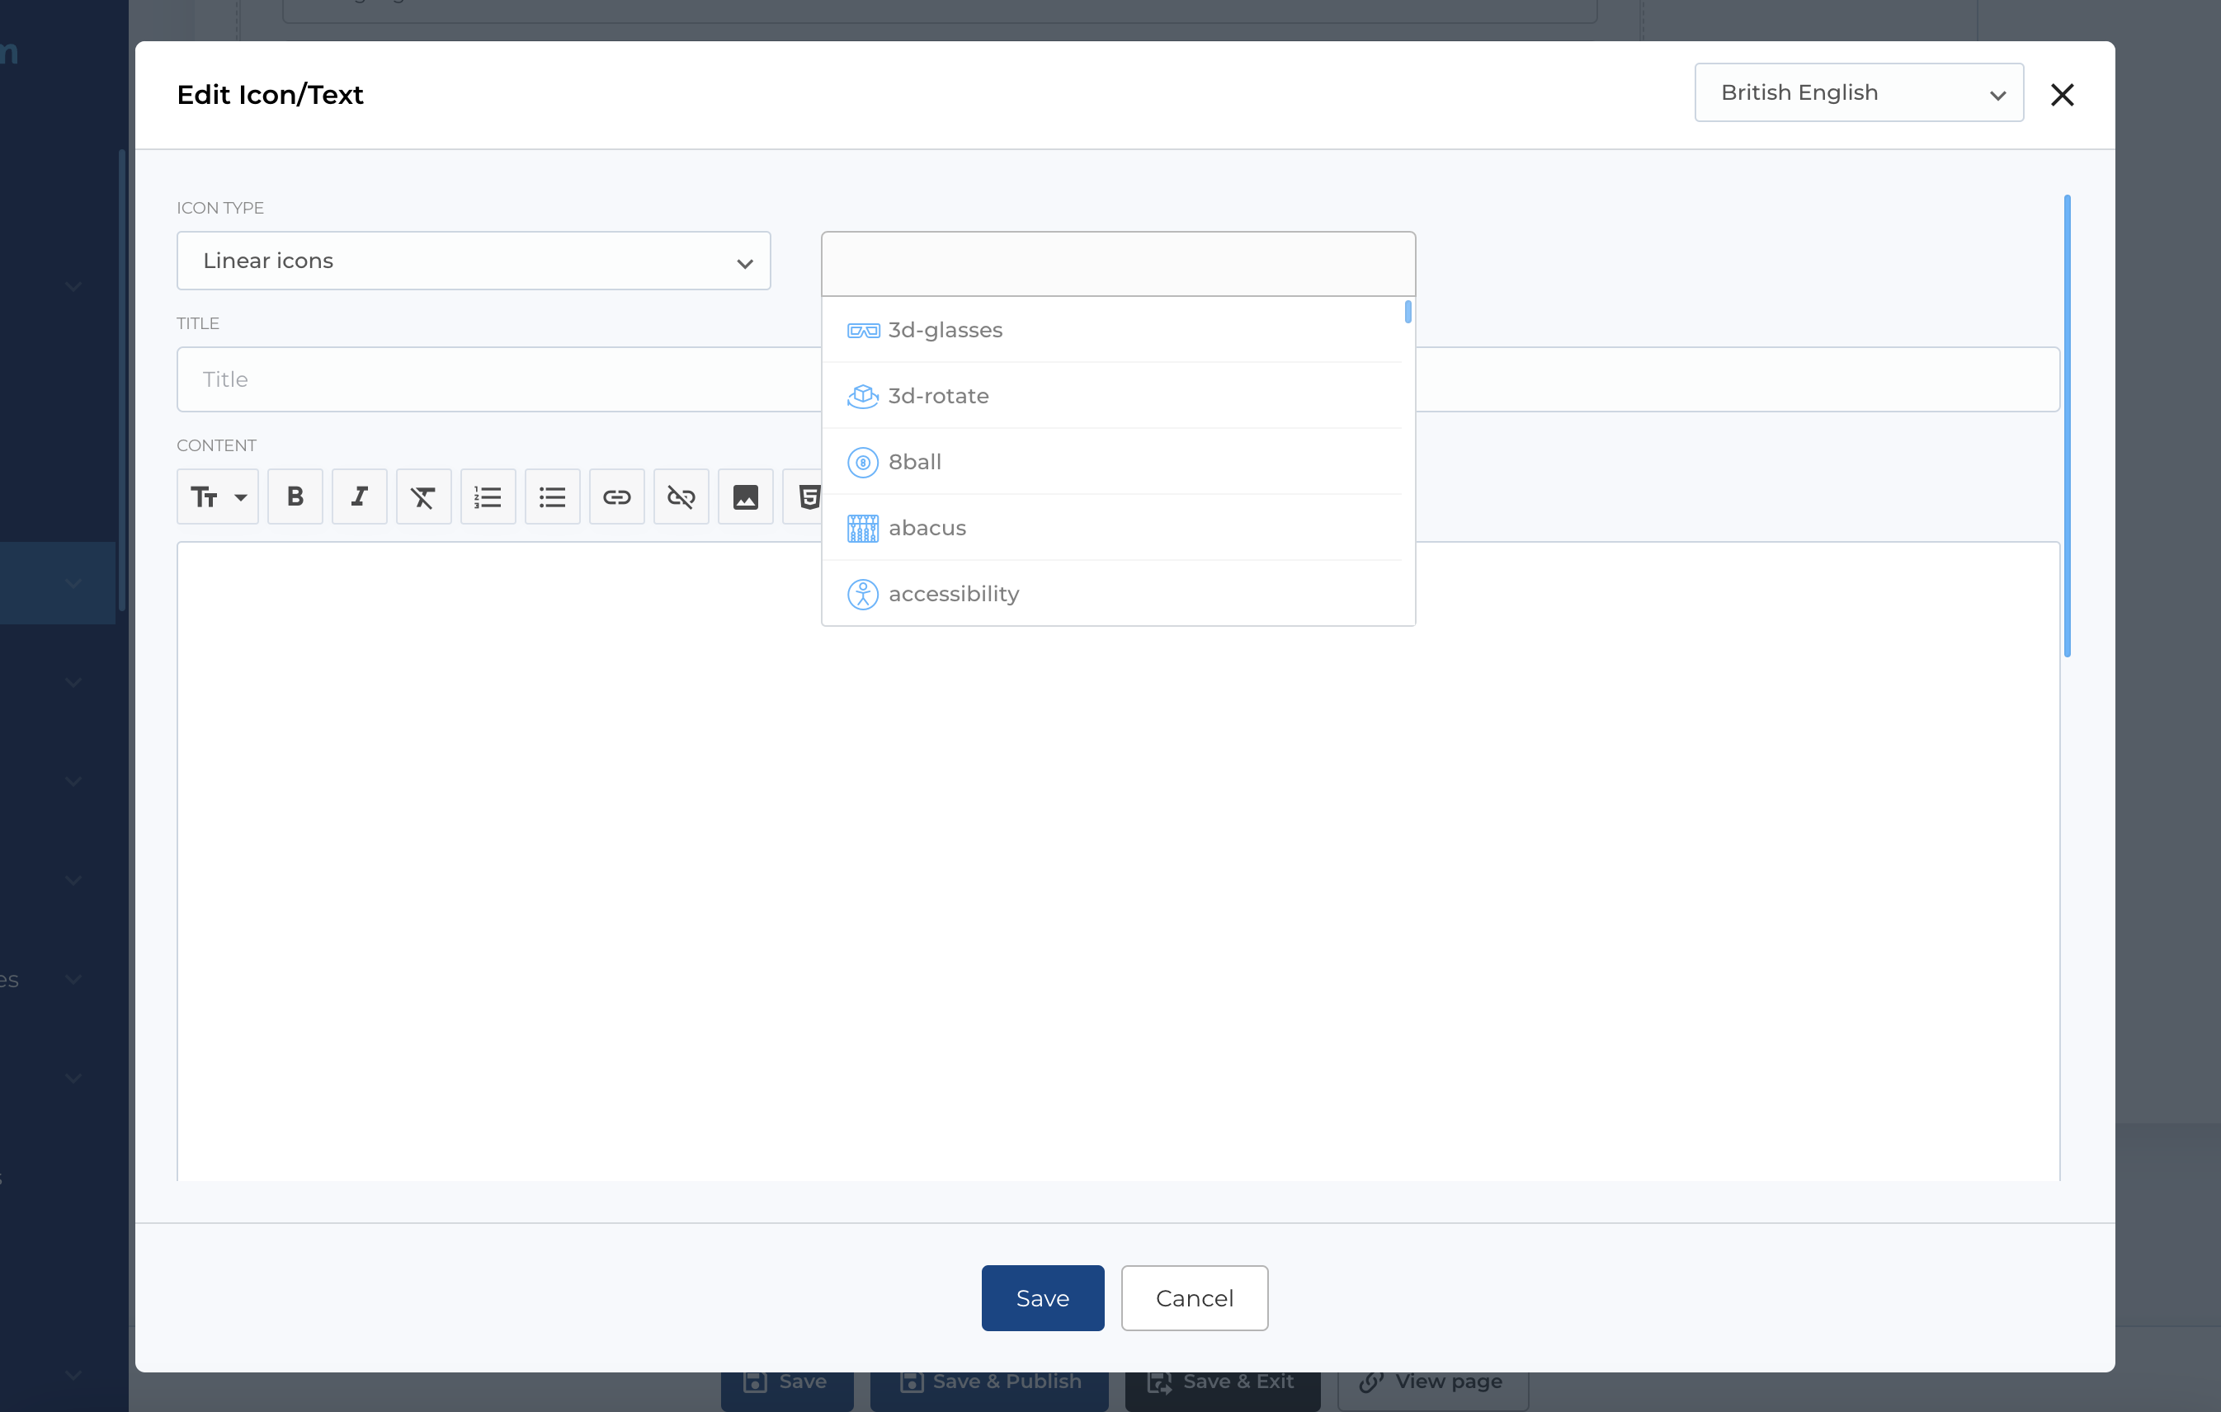The height and width of the screenshot is (1412, 2221).
Task: Click the insert image icon
Action: pos(745,497)
